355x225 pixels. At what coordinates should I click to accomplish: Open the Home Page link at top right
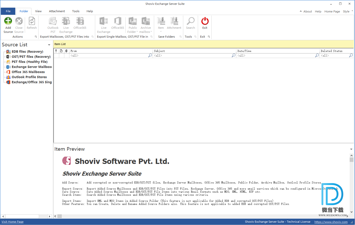[332, 11]
